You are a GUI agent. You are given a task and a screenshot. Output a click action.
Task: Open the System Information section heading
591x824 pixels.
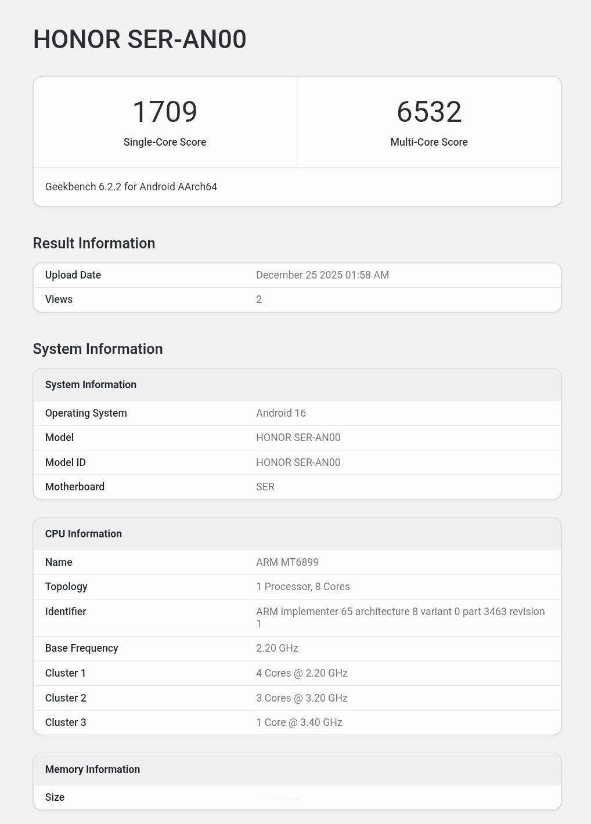[98, 349]
